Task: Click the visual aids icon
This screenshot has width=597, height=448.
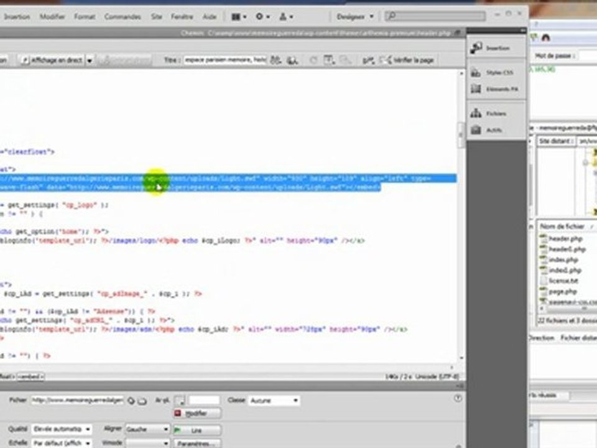Action: 345,60
